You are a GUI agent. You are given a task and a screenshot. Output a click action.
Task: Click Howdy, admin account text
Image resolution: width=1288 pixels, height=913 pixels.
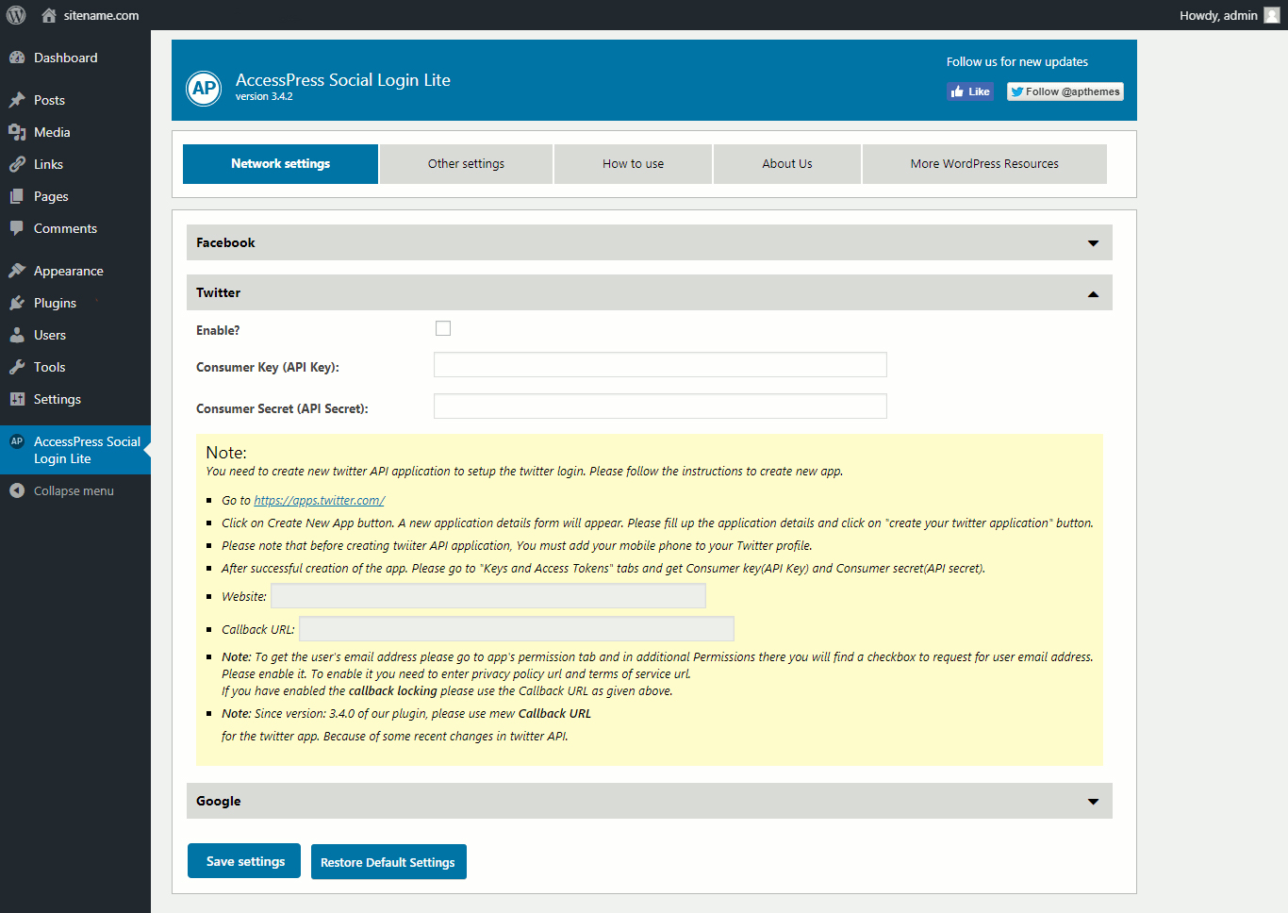[x=1218, y=15]
